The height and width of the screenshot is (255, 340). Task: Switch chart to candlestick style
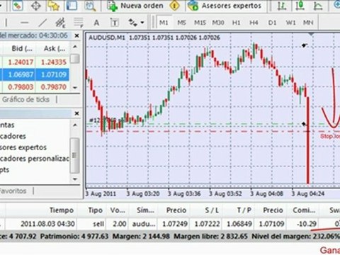click(x=300, y=6)
